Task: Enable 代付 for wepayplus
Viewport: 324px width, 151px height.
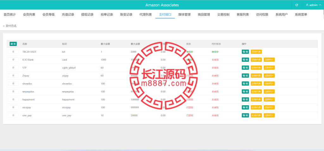Action: click(x=269, y=91)
